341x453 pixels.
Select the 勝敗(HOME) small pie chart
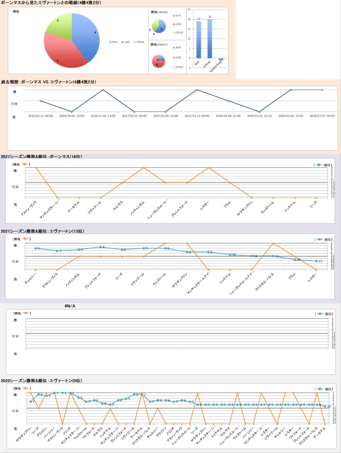[x=159, y=26]
